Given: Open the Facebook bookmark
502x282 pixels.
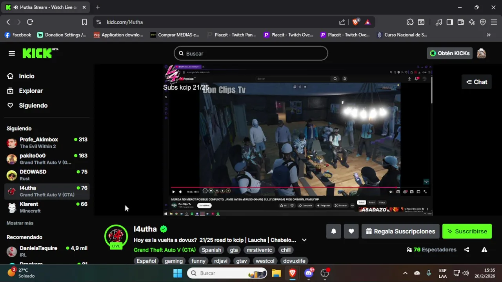Looking at the screenshot, I should coord(18,35).
